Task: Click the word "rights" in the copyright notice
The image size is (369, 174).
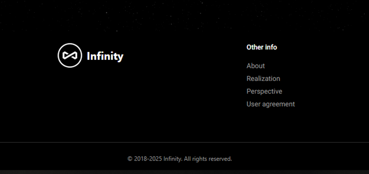Action: point(199,159)
